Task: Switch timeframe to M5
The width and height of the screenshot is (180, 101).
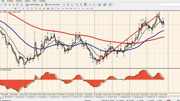Action: point(63,8)
